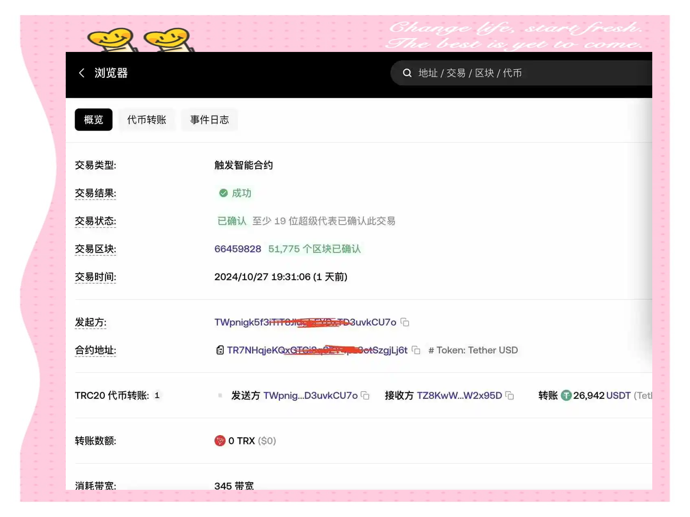Viewport: 690px width, 517px height.
Task: Focus the address / transaction search field
Action: [521, 73]
